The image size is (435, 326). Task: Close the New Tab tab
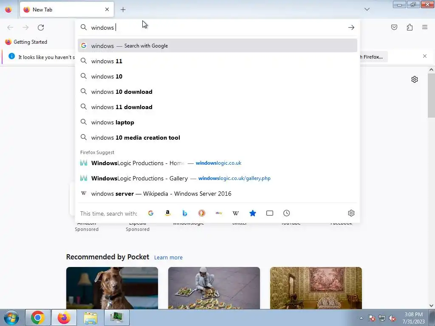(107, 9)
